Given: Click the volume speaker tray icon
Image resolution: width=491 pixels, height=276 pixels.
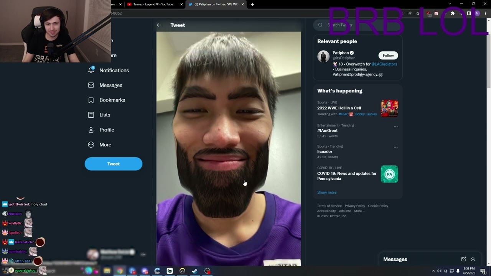Looking at the screenshot, I should coord(439,271).
